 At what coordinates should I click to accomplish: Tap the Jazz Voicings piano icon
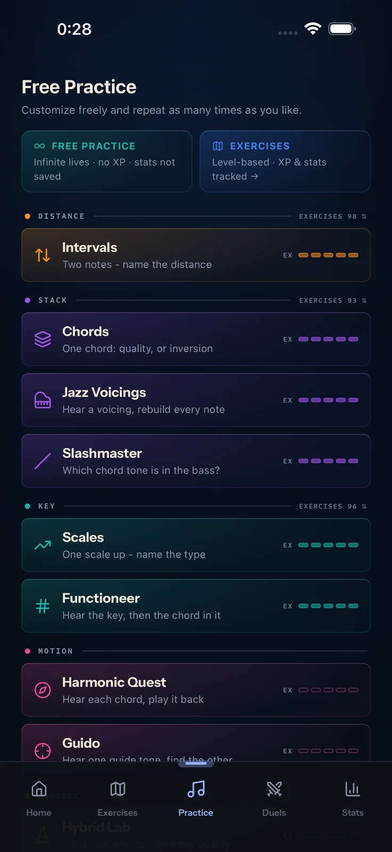43,400
